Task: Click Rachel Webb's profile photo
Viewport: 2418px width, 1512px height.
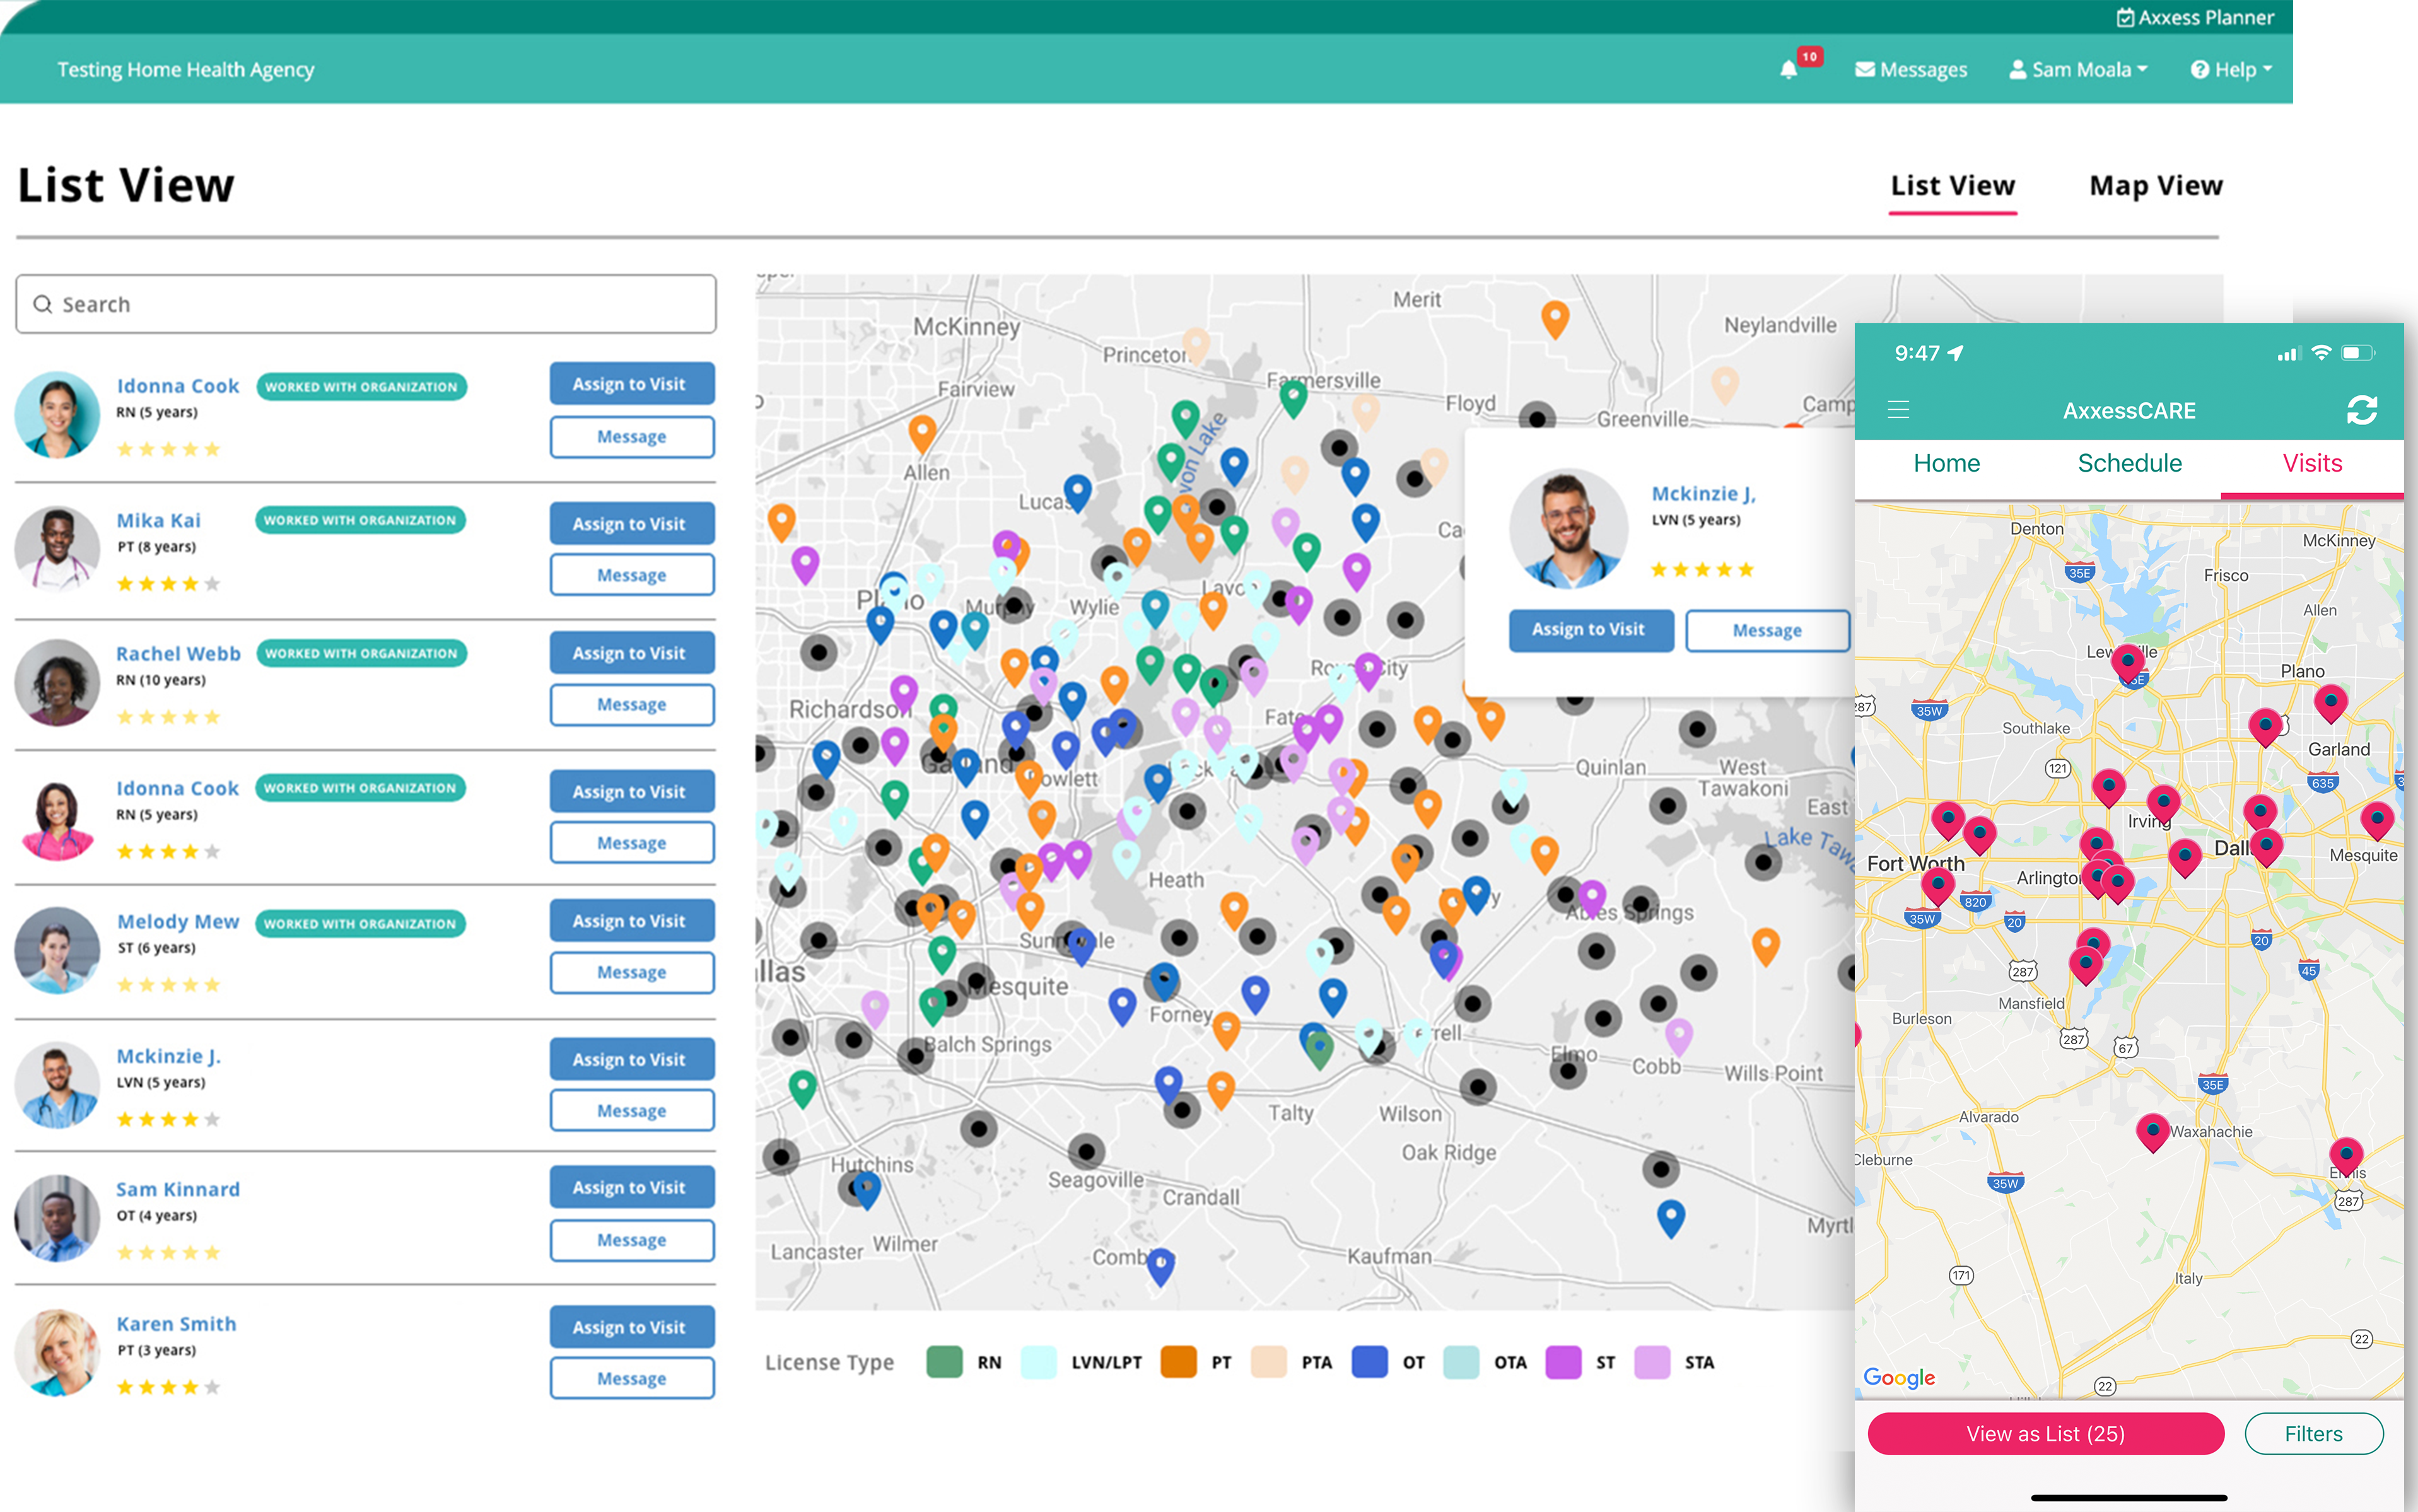Action: tap(57, 683)
